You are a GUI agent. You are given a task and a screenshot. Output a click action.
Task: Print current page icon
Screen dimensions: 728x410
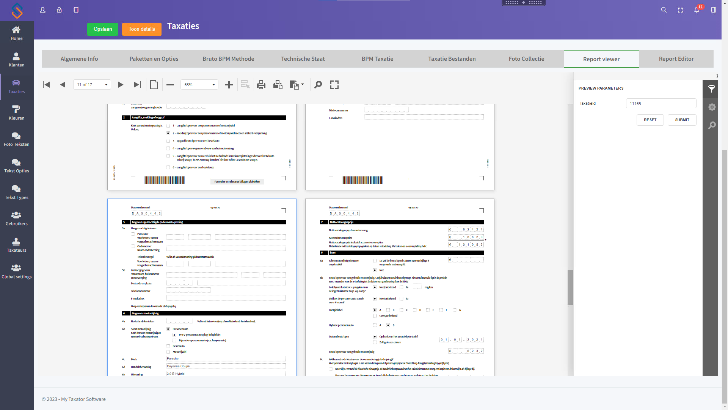click(278, 85)
